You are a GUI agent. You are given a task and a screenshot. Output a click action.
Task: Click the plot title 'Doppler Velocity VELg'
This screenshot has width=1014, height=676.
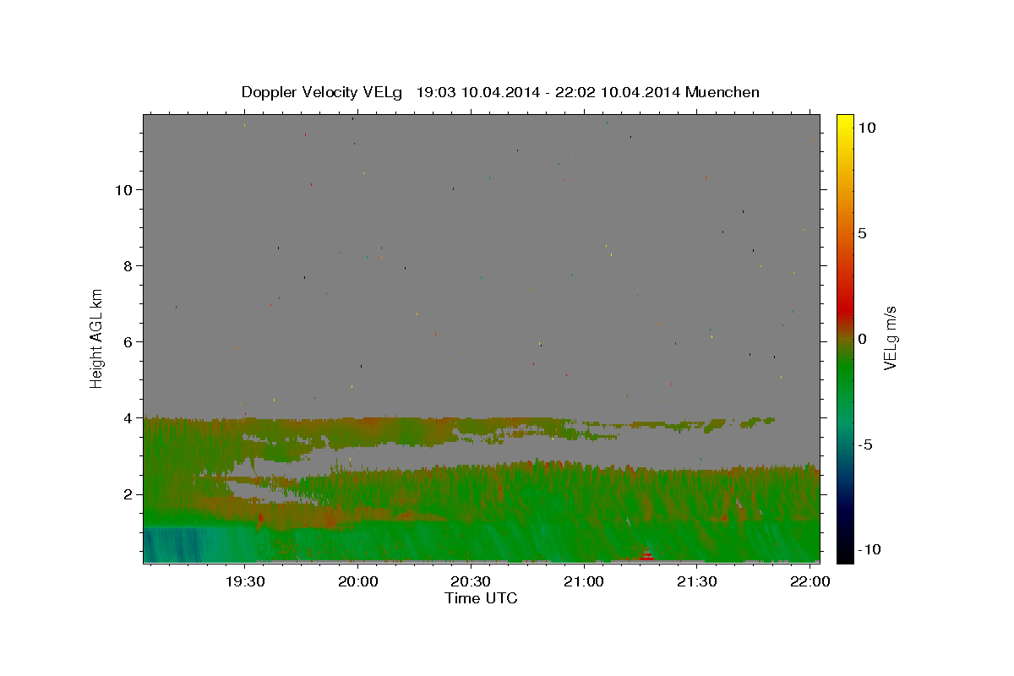click(x=323, y=92)
